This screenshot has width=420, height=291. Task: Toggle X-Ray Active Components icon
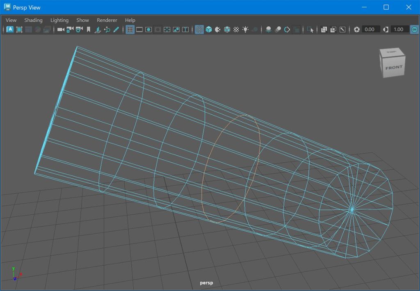(x=333, y=30)
